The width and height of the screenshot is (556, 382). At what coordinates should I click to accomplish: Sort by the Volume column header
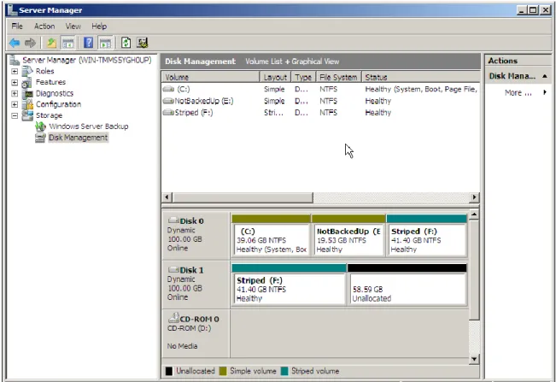click(x=211, y=77)
